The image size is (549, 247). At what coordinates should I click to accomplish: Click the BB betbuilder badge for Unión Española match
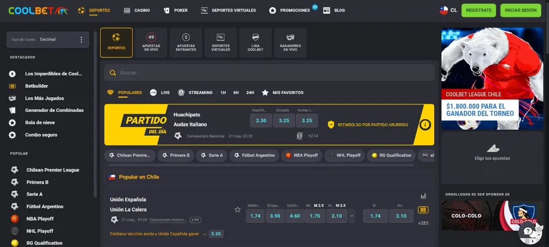(423, 210)
